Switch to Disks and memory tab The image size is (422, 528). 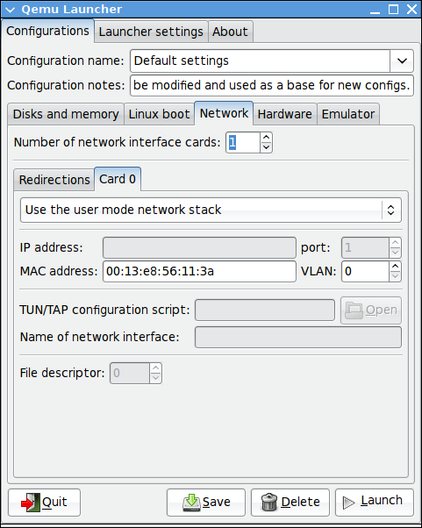(66, 114)
